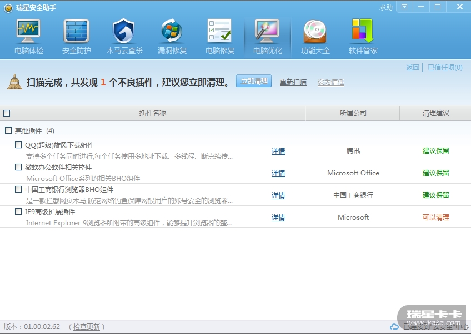Sort by 插件名称 column header
The height and width of the screenshot is (334, 471).
(x=153, y=113)
